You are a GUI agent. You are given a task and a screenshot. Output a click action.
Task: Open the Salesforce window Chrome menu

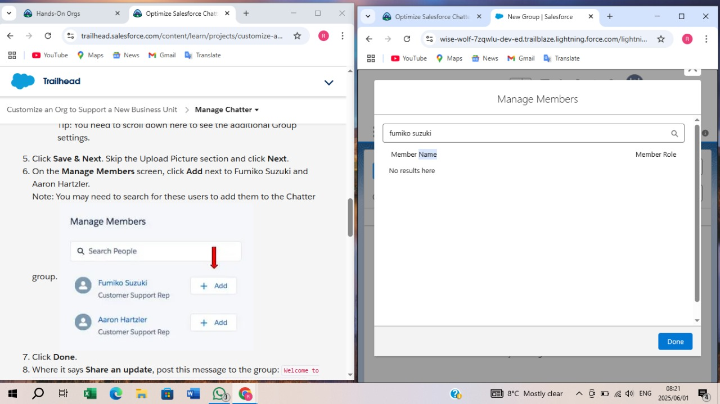[705, 39]
